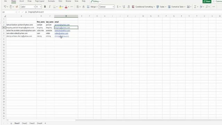
Task: Click the Comments button
Action: [x=217, y=1]
